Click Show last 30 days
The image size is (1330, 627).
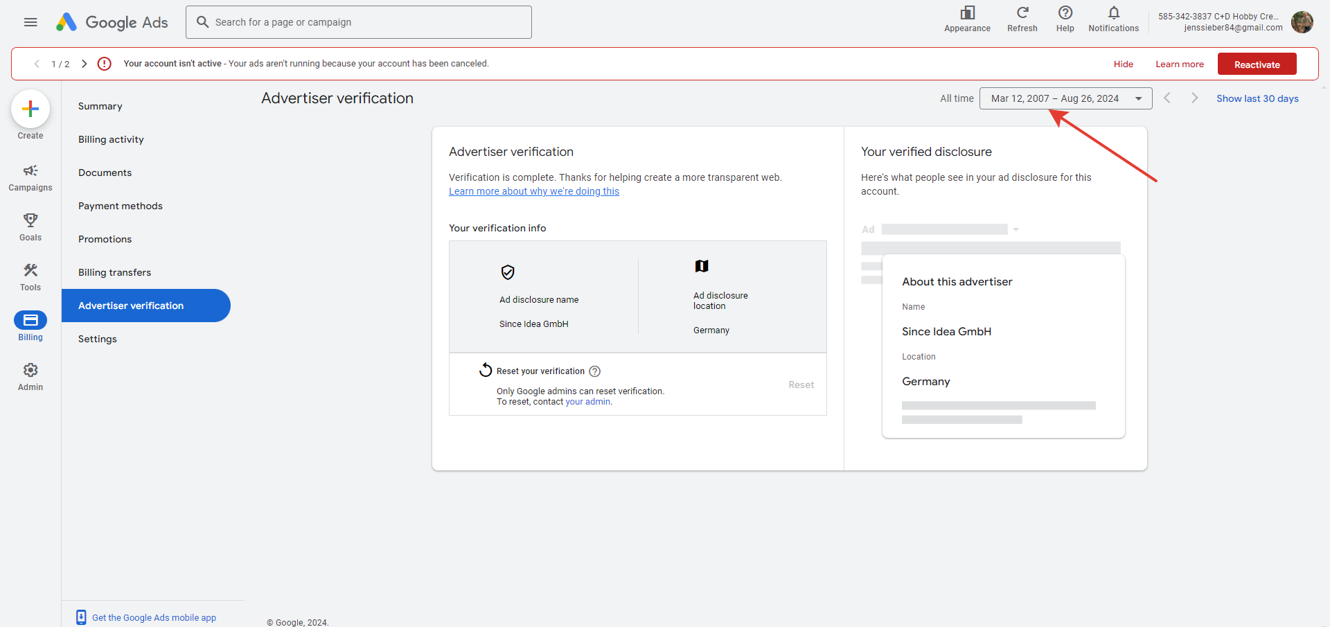[x=1257, y=98]
